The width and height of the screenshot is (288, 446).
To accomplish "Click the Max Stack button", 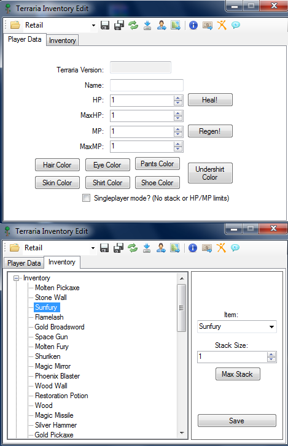I will tap(238, 374).
